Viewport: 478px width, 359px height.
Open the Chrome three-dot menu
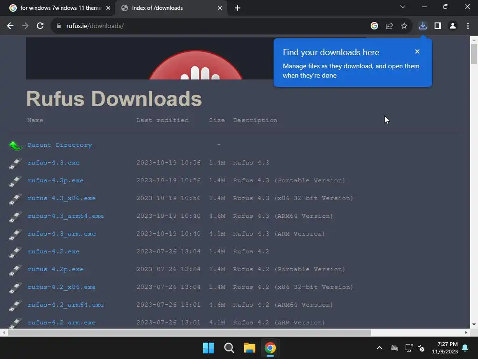coord(468,26)
